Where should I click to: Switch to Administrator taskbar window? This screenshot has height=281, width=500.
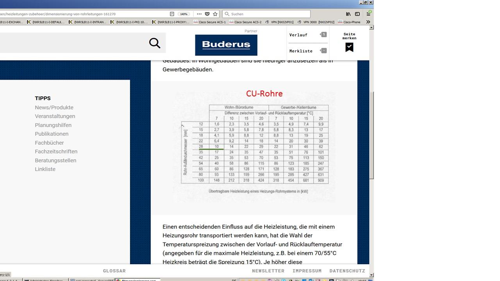pyautogui.click(x=45, y=280)
